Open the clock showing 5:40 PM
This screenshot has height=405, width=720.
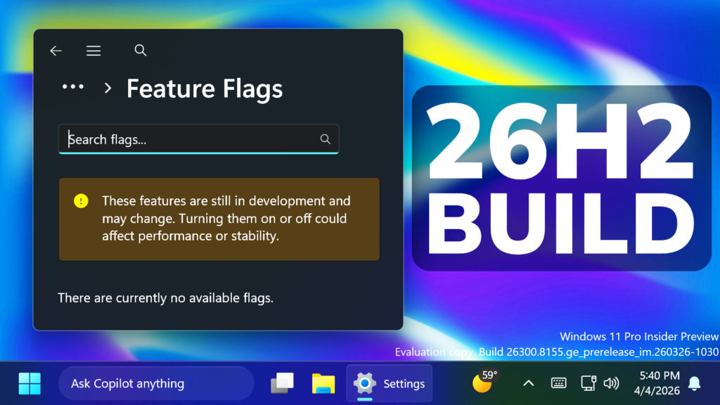click(660, 383)
